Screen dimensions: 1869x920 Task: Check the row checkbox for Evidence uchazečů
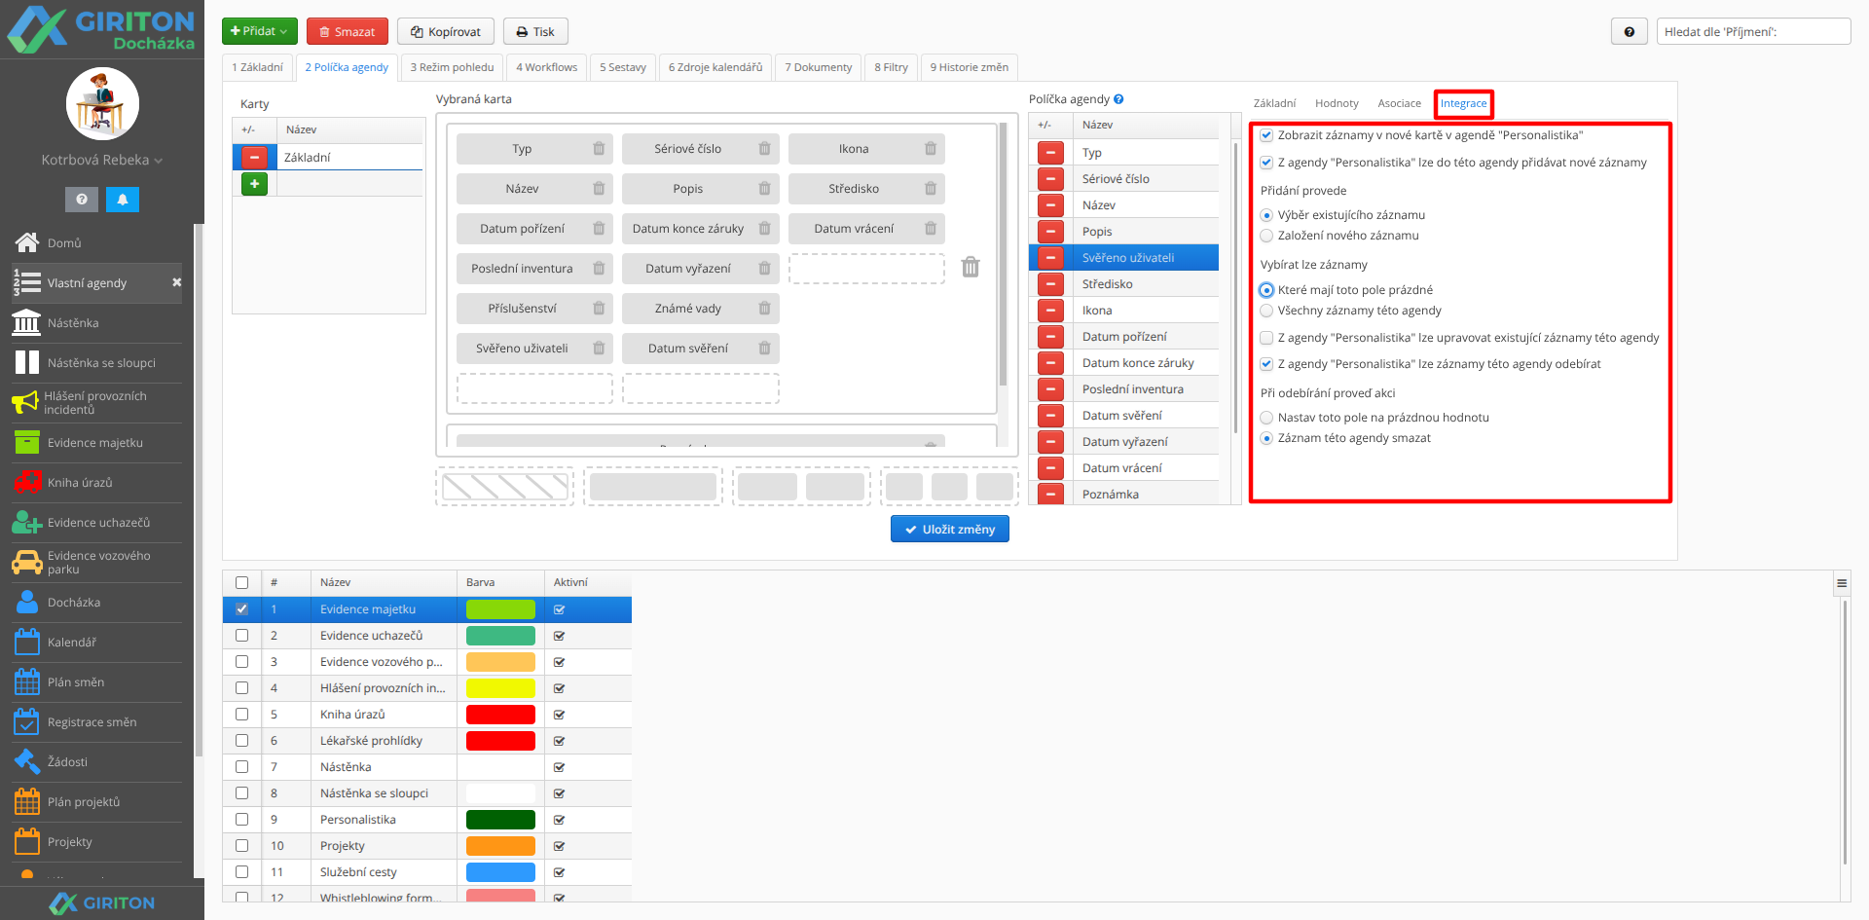241,636
